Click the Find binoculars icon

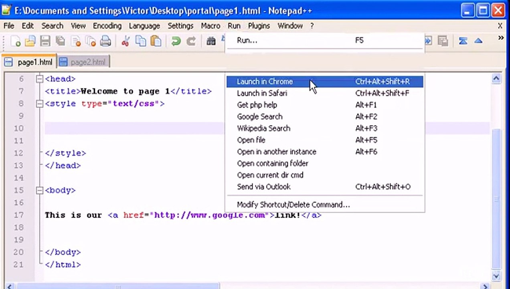pos(211,41)
